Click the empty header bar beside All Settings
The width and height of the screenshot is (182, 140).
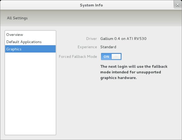106,18
